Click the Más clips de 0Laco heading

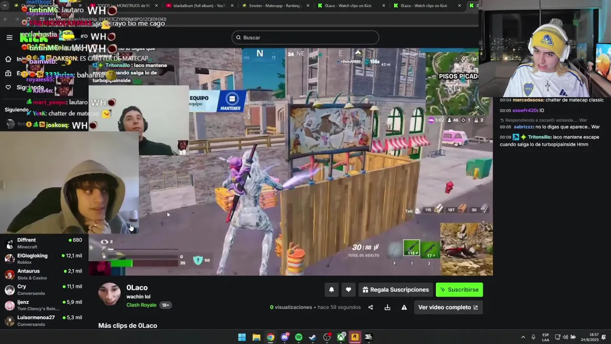(127, 325)
